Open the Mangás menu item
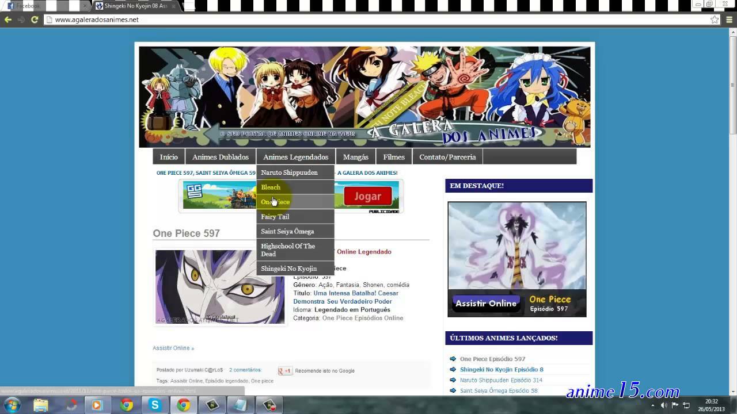Screen dimensions: 737x414 (x=356, y=157)
